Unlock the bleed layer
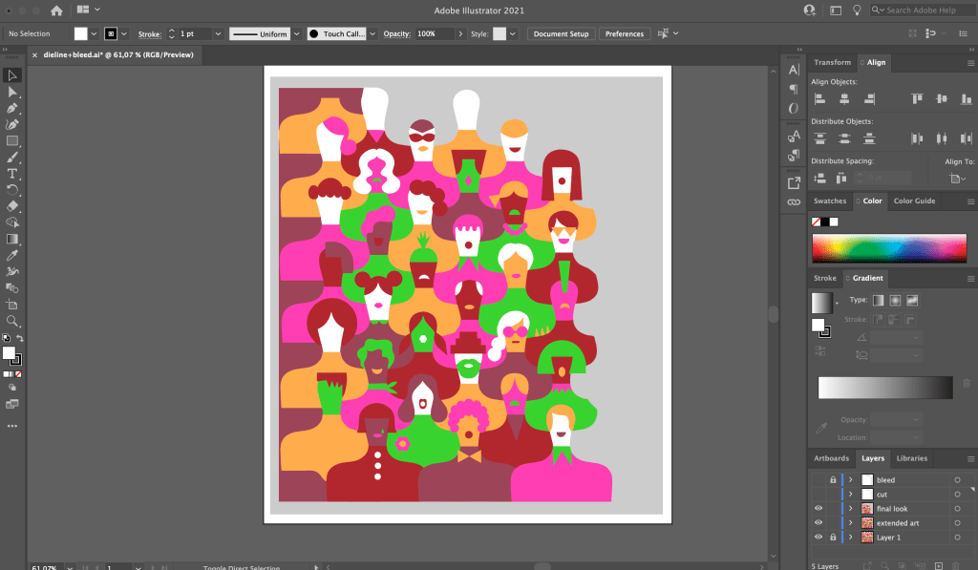 click(x=833, y=480)
